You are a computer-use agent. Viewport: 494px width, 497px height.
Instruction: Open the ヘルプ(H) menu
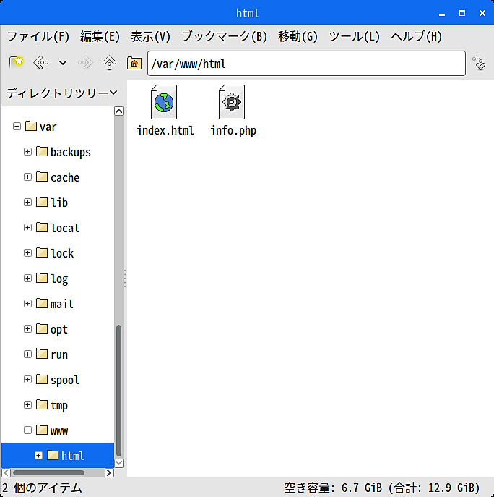click(x=416, y=36)
